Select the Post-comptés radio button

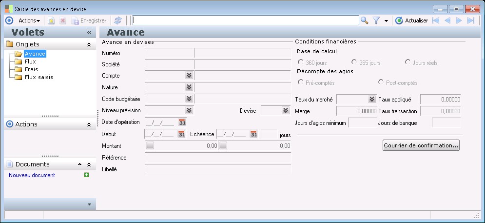click(381, 82)
